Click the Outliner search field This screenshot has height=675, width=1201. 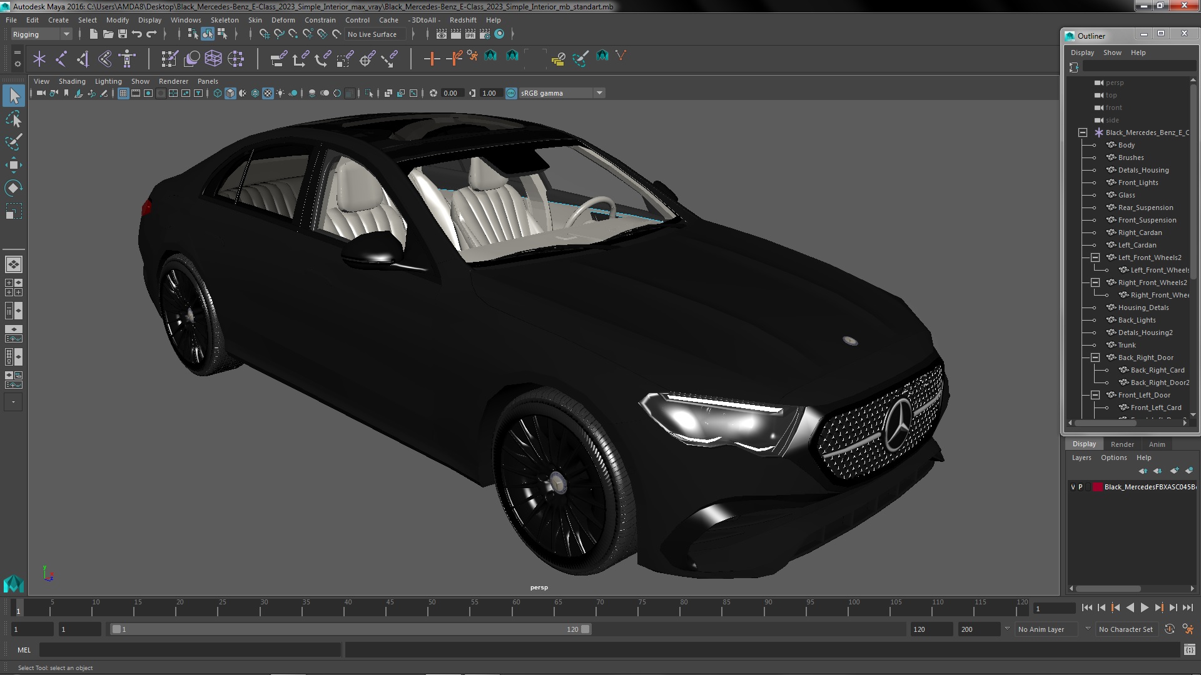(x=1138, y=67)
